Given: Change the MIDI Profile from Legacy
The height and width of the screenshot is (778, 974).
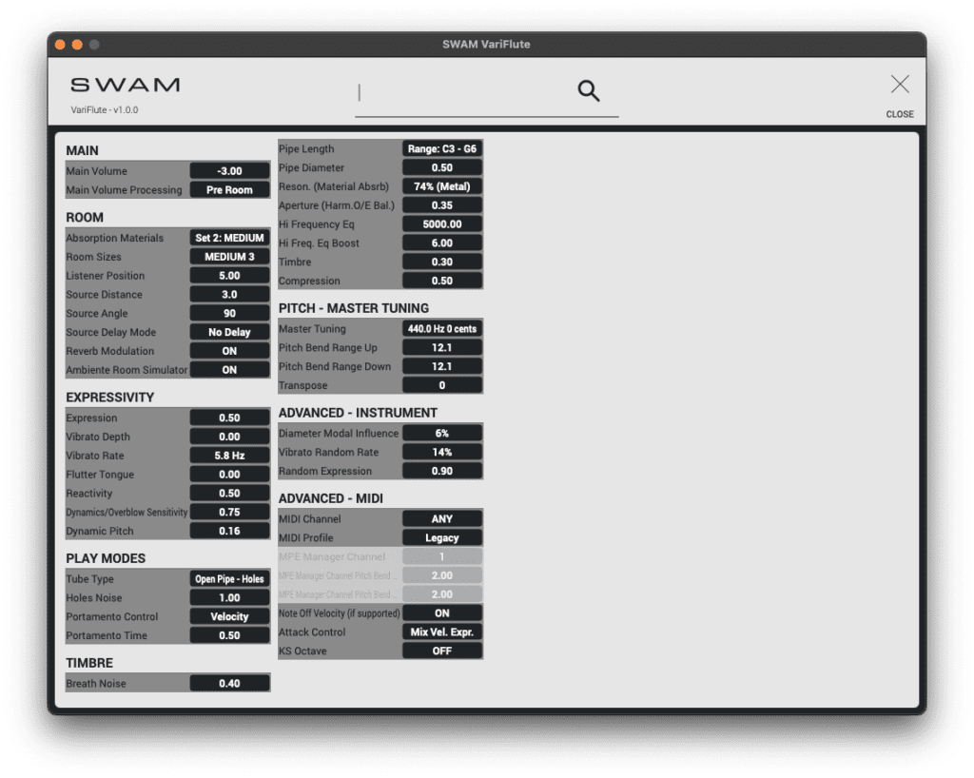Looking at the screenshot, I should (x=441, y=536).
